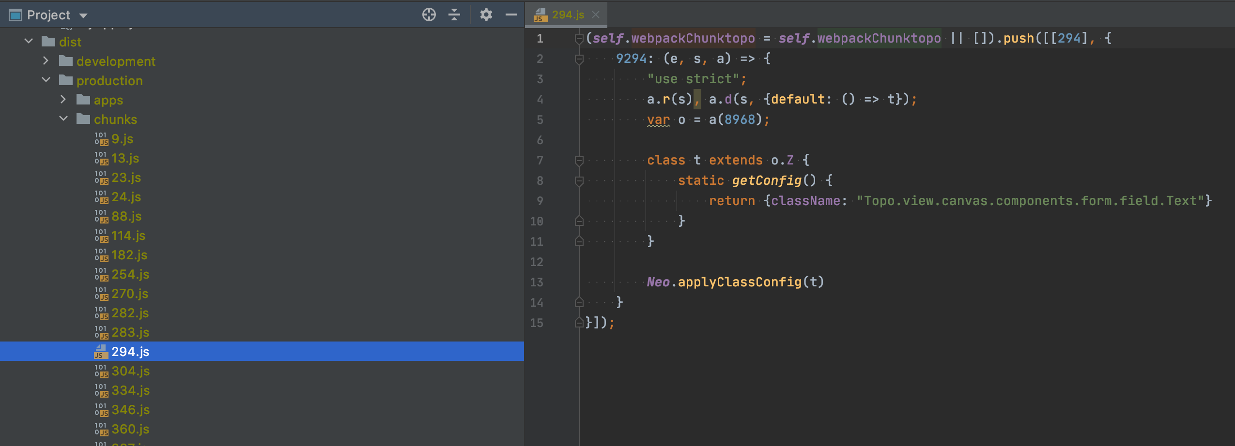
Task: Expand the development folder
Action: point(46,61)
